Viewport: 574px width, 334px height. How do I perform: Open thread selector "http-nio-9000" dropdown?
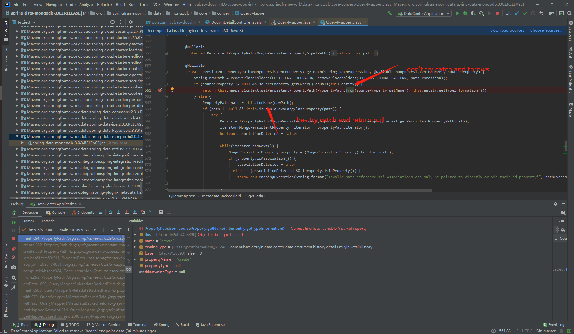click(x=59, y=230)
